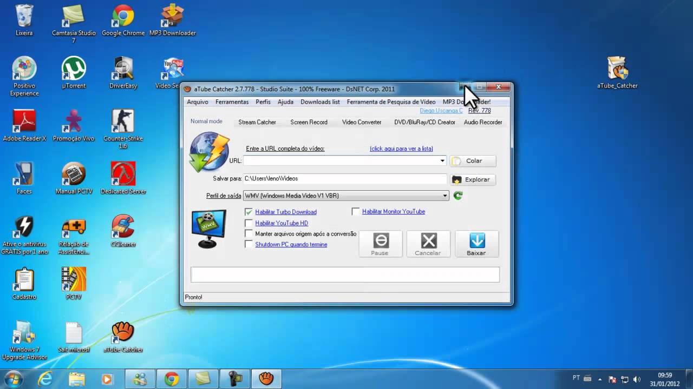Open Windows Explorer folder in taskbar
Viewport: 693px width, 389px height.
tap(76, 379)
